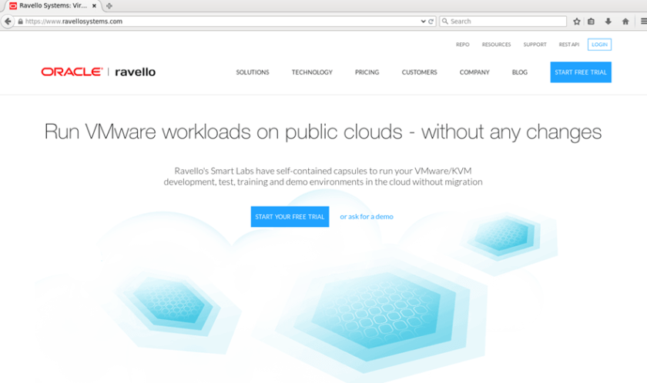This screenshot has width=647, height=383.
Task: Click the Oracle Ravello logo
Action: pos(99,72)
